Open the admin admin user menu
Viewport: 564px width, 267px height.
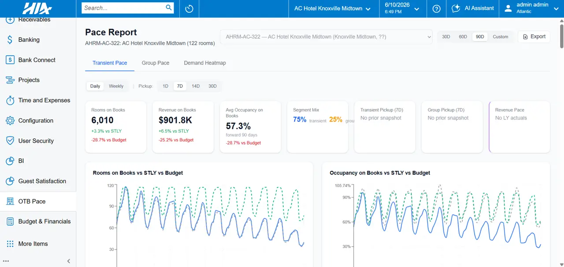(532, 8)
